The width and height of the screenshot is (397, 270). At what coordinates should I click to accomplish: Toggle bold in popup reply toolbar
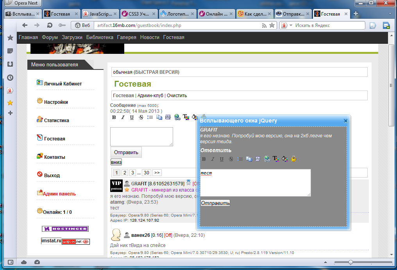204,159
